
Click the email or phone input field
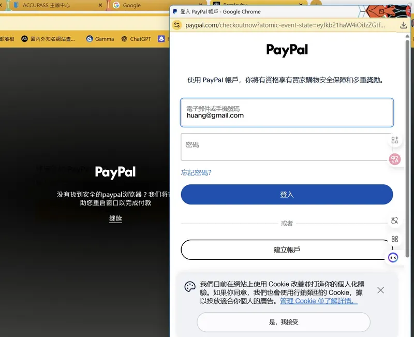pyautogui.click(x=287, y=112)
